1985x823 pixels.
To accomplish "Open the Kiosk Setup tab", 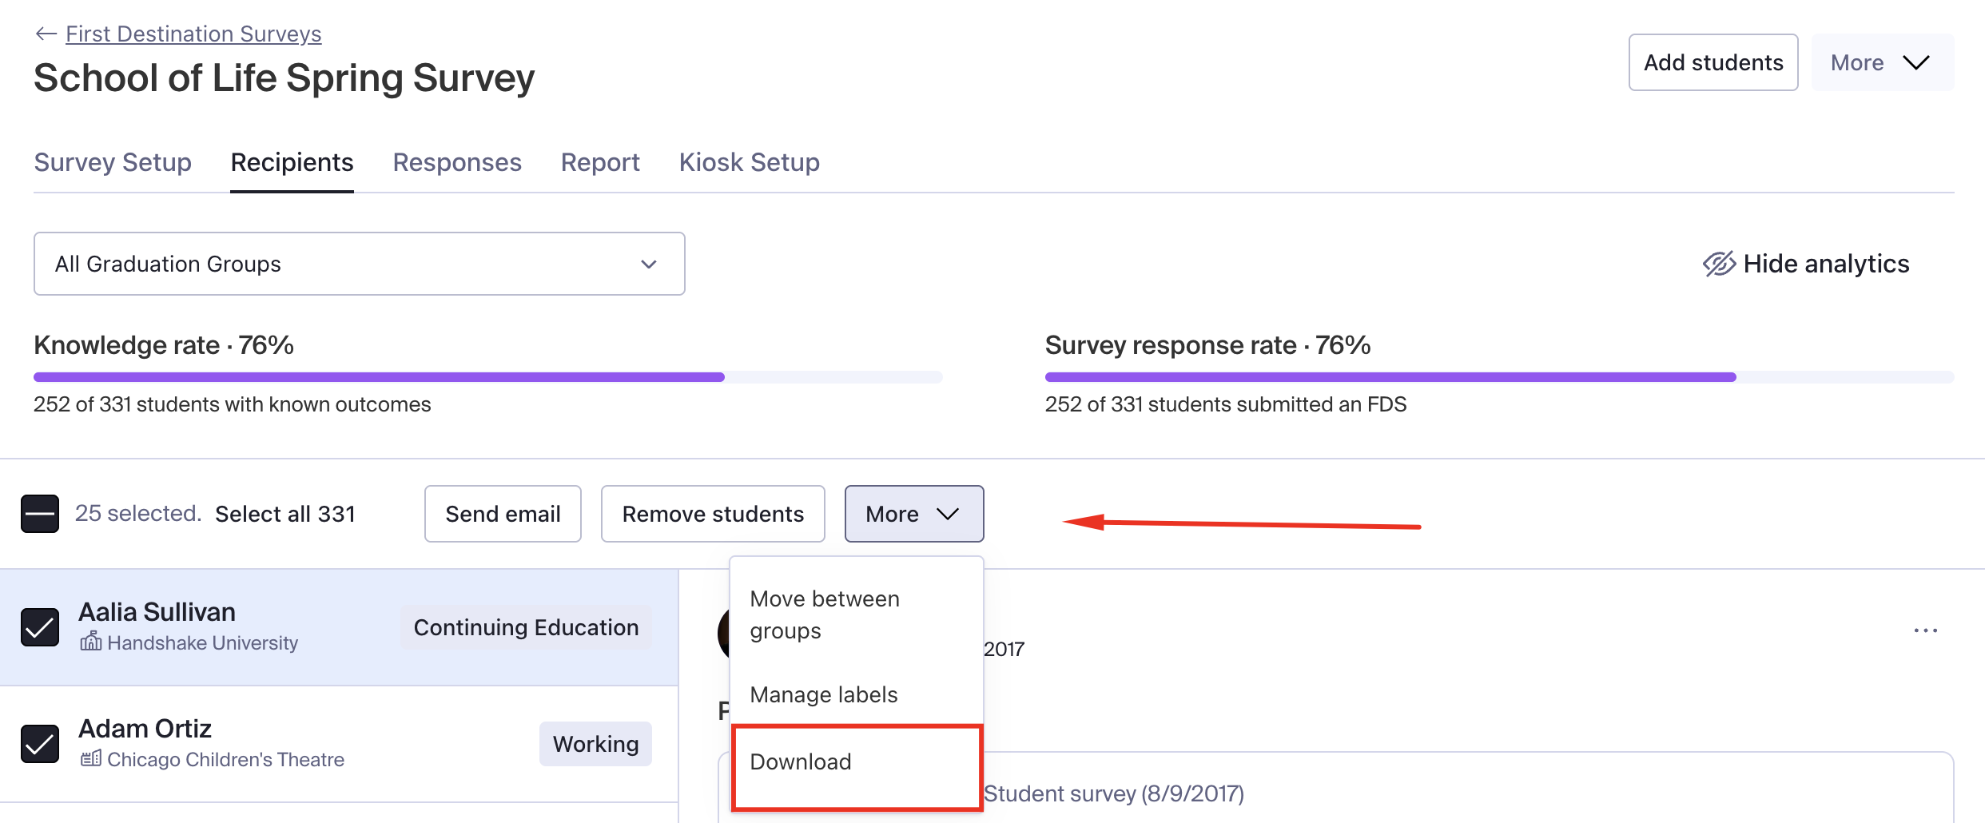I will tap(749, 161).
